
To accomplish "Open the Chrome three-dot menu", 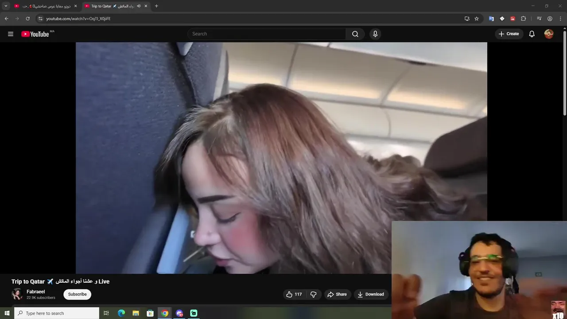I will coord(560,19).
